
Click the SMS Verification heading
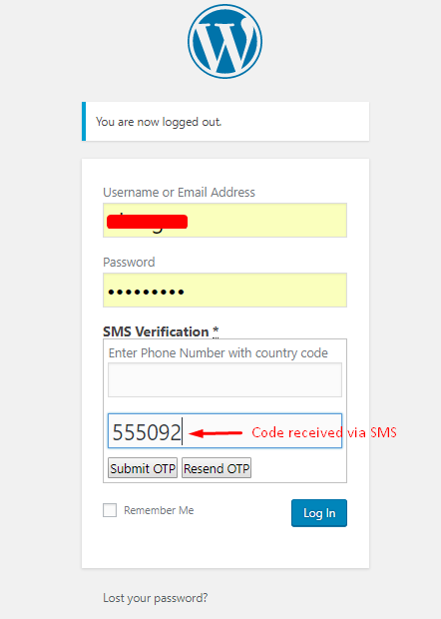[156, 331]
